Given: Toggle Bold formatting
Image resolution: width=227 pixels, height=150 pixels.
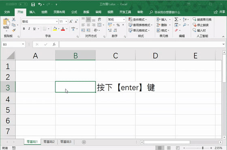Looking at the screenshot, I should tap(24, 29).
